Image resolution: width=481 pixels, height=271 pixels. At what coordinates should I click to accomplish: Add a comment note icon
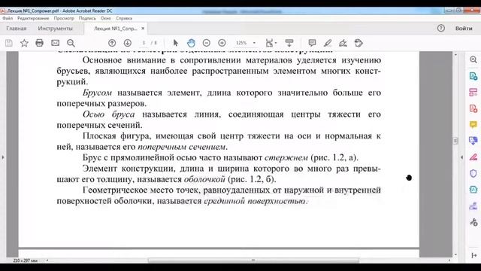click(x=312, y=43)
